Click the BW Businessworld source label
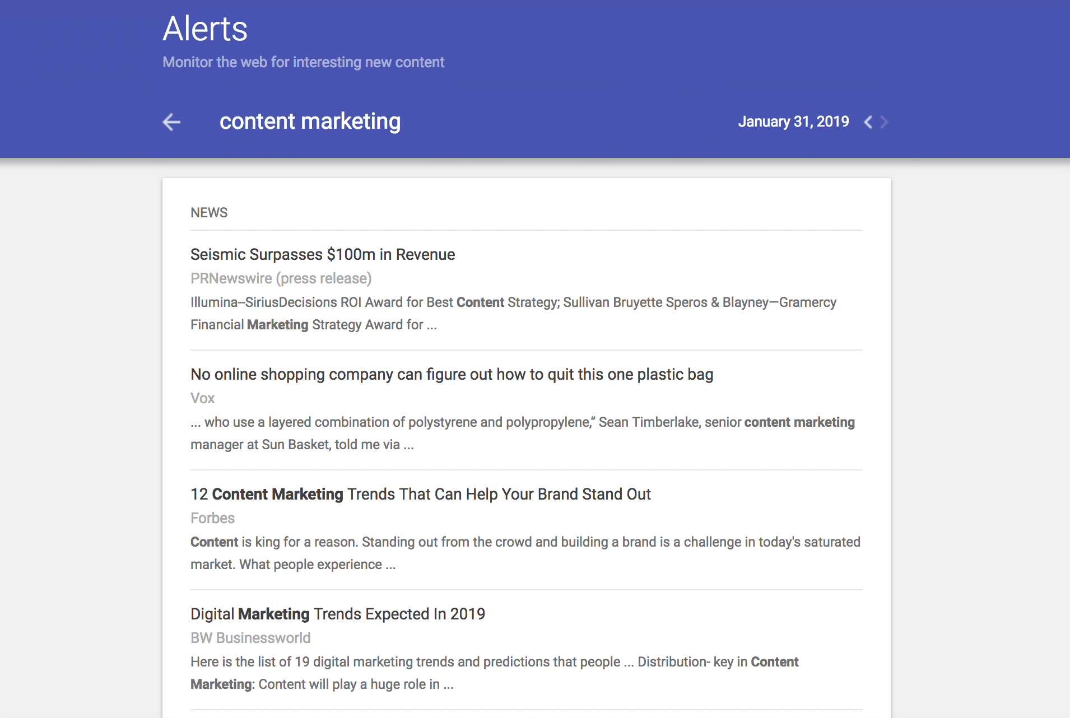 pyautogui.click(x=250, y=638)
